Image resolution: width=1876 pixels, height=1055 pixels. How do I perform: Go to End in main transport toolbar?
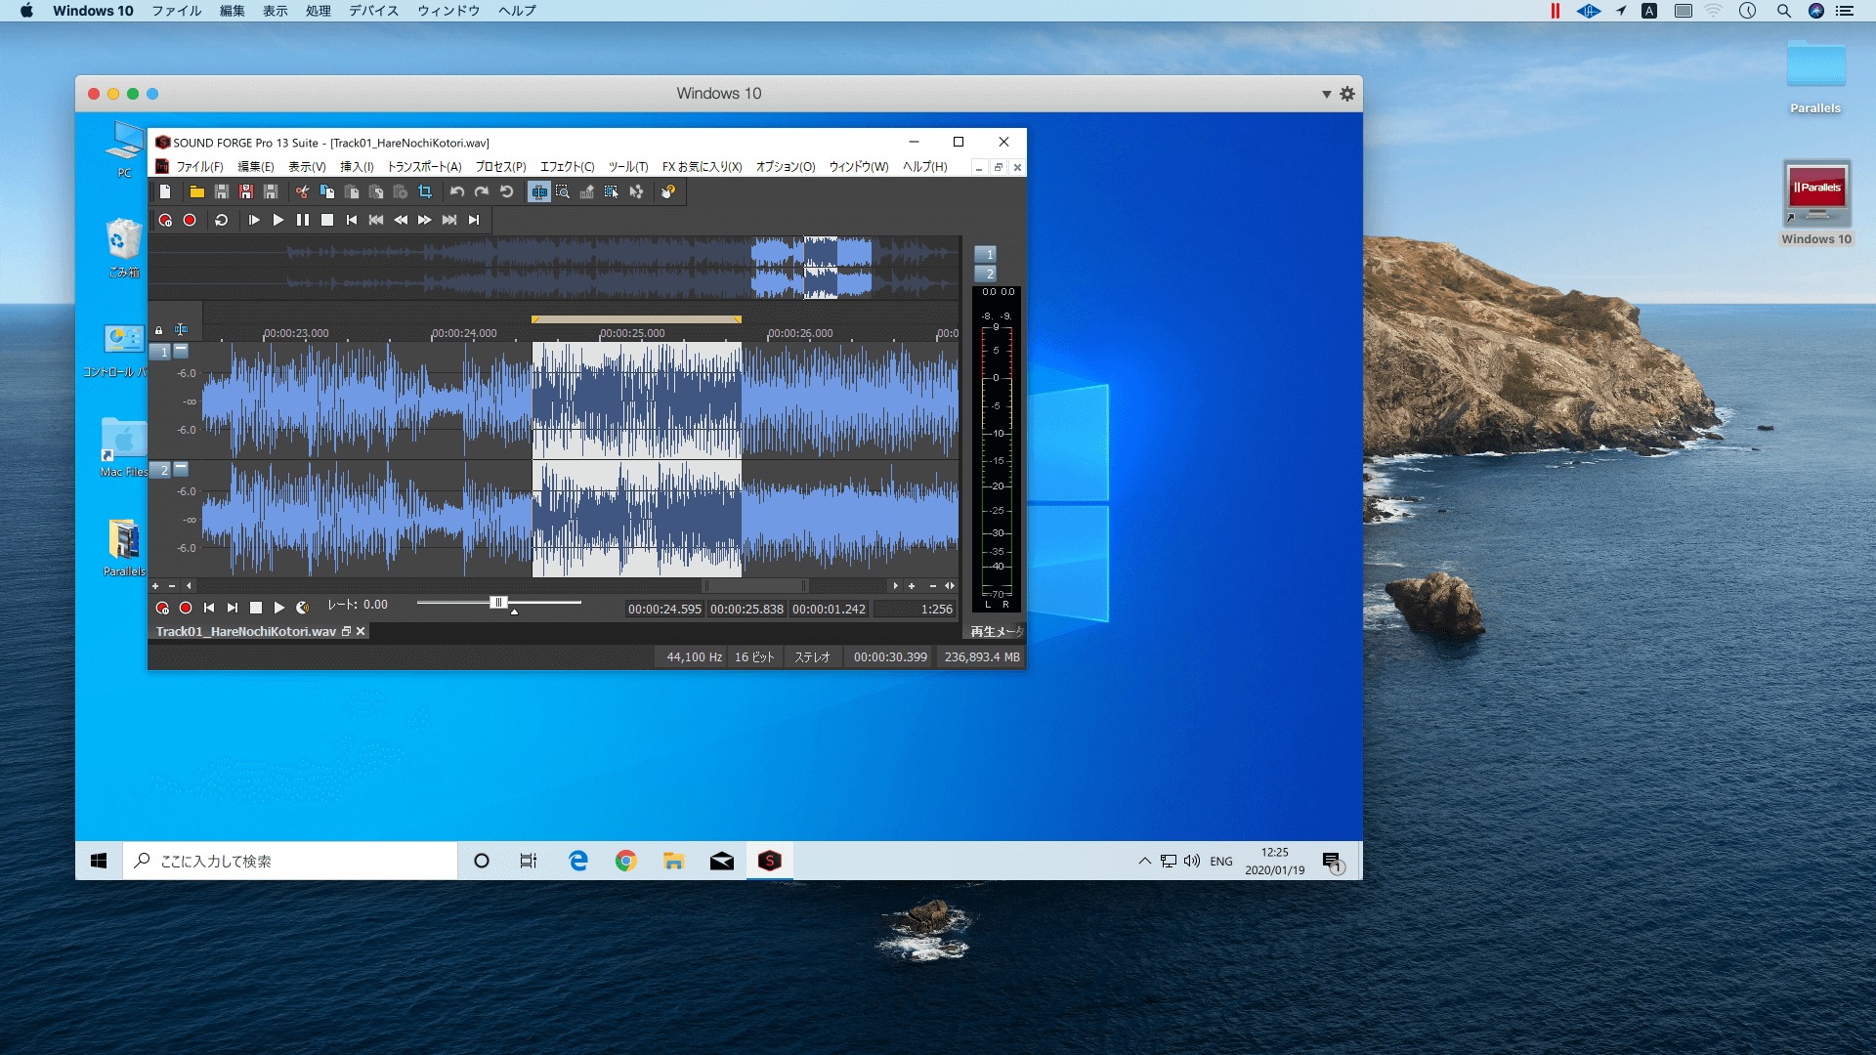[x=474, y=221]
